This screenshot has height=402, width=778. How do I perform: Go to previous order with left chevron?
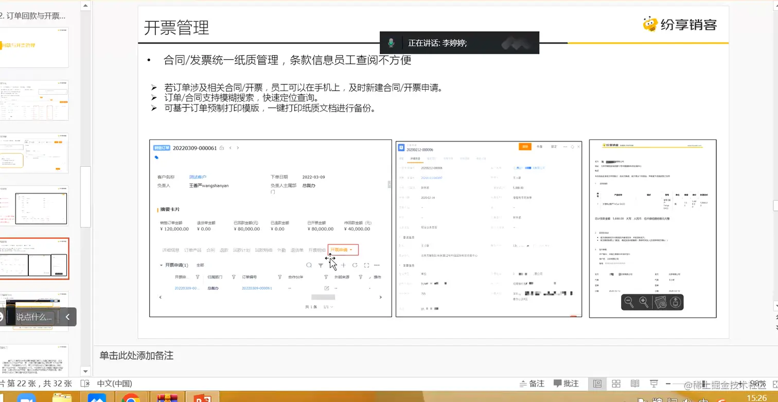[231, 148]
